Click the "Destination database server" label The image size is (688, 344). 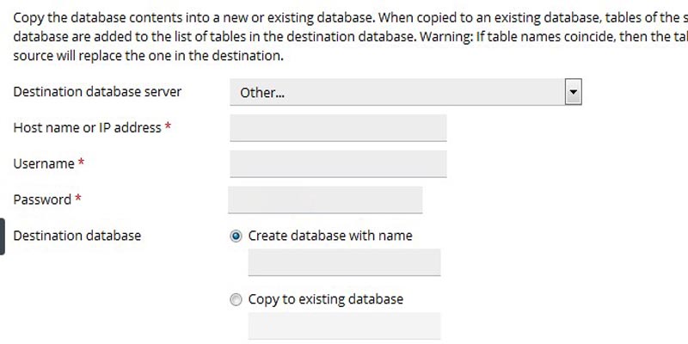click(x=97, y=92)
